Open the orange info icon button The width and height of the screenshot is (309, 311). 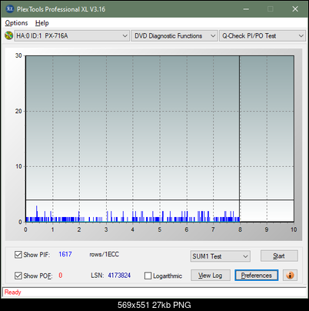290,276
